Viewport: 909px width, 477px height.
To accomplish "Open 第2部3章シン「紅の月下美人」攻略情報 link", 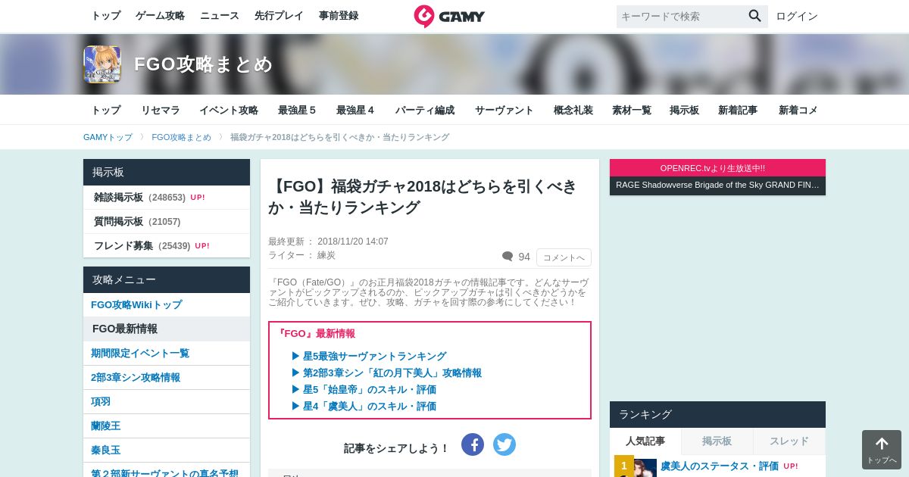I will pos(392,373).
